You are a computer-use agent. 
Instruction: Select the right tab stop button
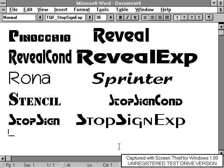pyautogui.click(x=192, y=17)
